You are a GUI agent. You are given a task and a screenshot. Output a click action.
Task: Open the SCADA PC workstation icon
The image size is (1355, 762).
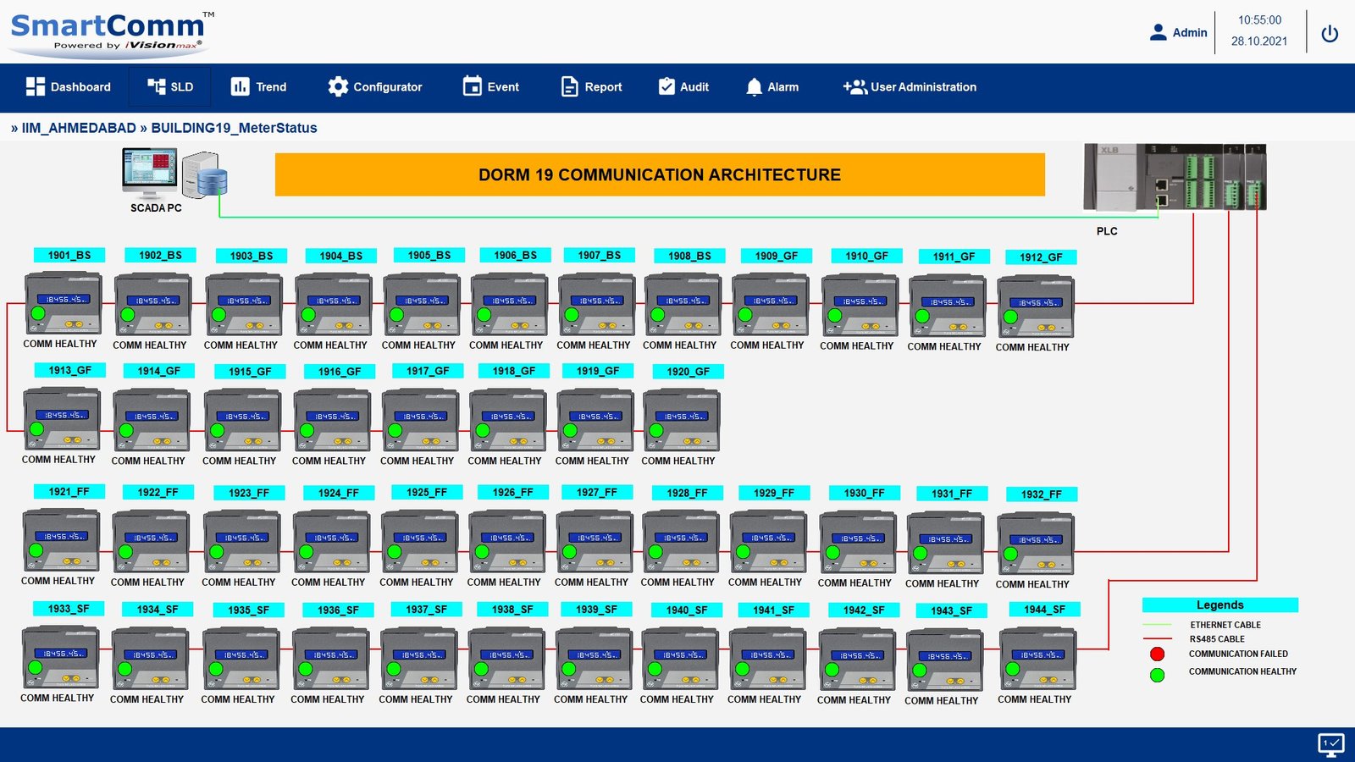pyautogui.click(x=150, y=174)
